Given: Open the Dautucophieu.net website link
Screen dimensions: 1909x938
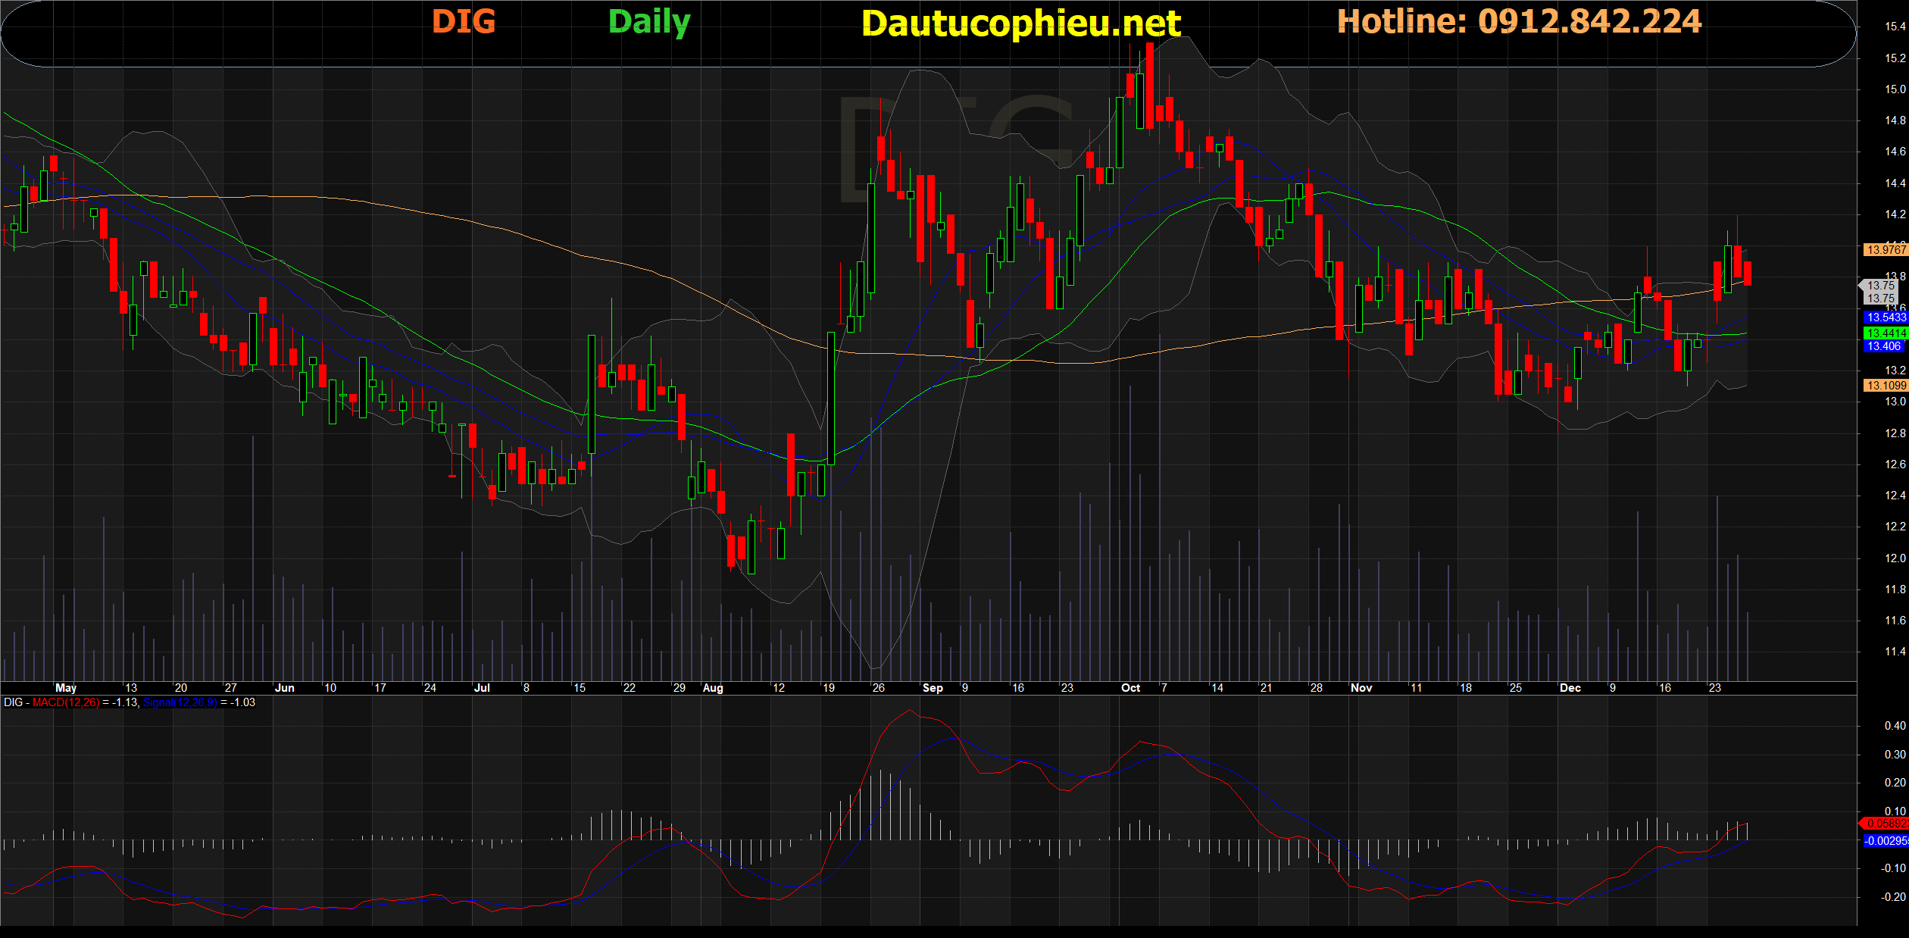Looking at the screenshot, I should click(x=1020, y=23).
